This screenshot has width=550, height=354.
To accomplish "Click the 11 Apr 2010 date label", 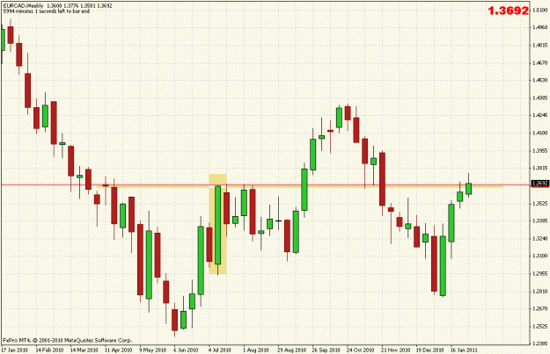I will point(119,350).
